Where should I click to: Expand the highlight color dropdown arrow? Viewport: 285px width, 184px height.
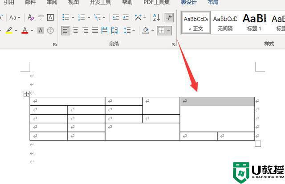click(16, 31)
